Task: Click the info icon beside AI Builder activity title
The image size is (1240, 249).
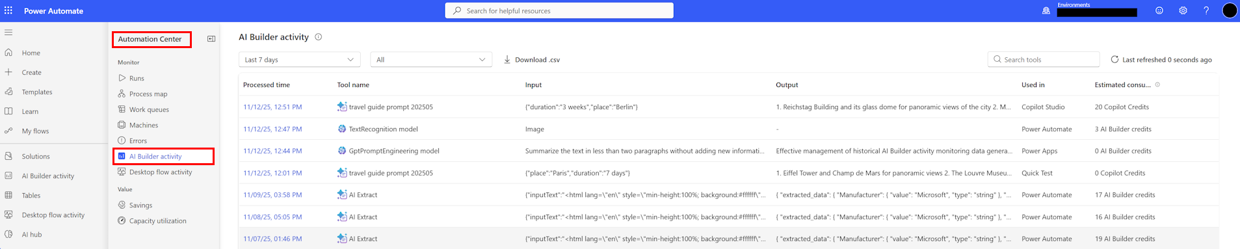Action: (319, 37)
